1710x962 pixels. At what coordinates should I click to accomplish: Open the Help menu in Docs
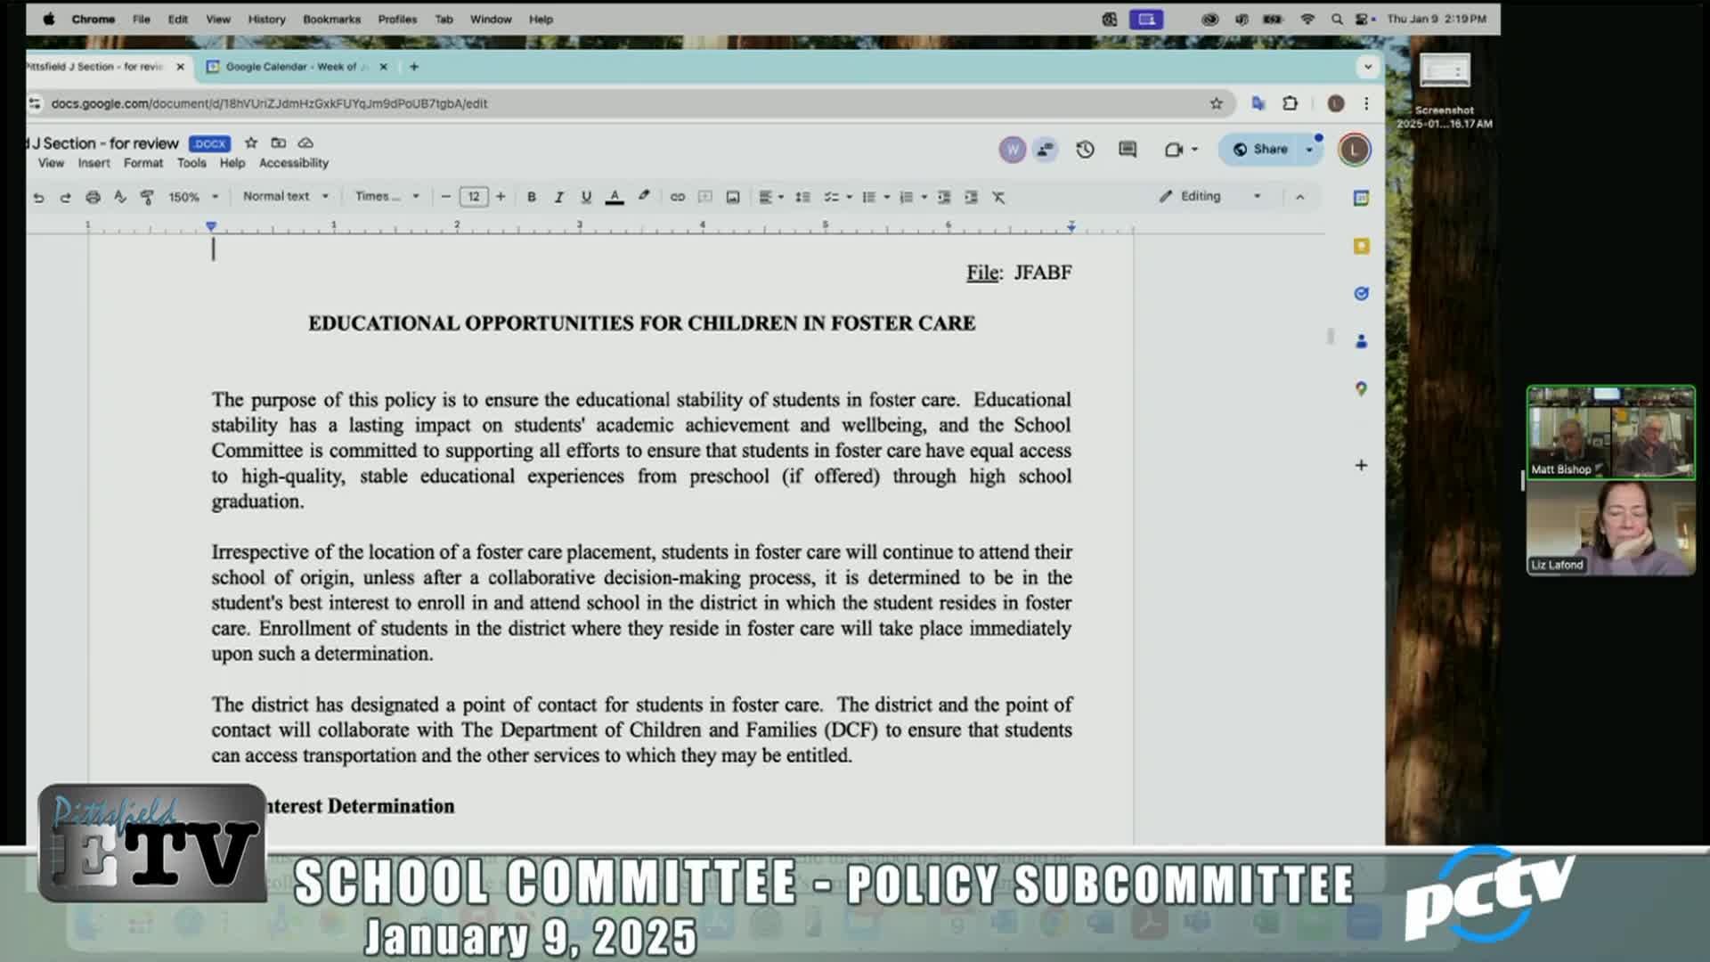[x=232, y=163]
